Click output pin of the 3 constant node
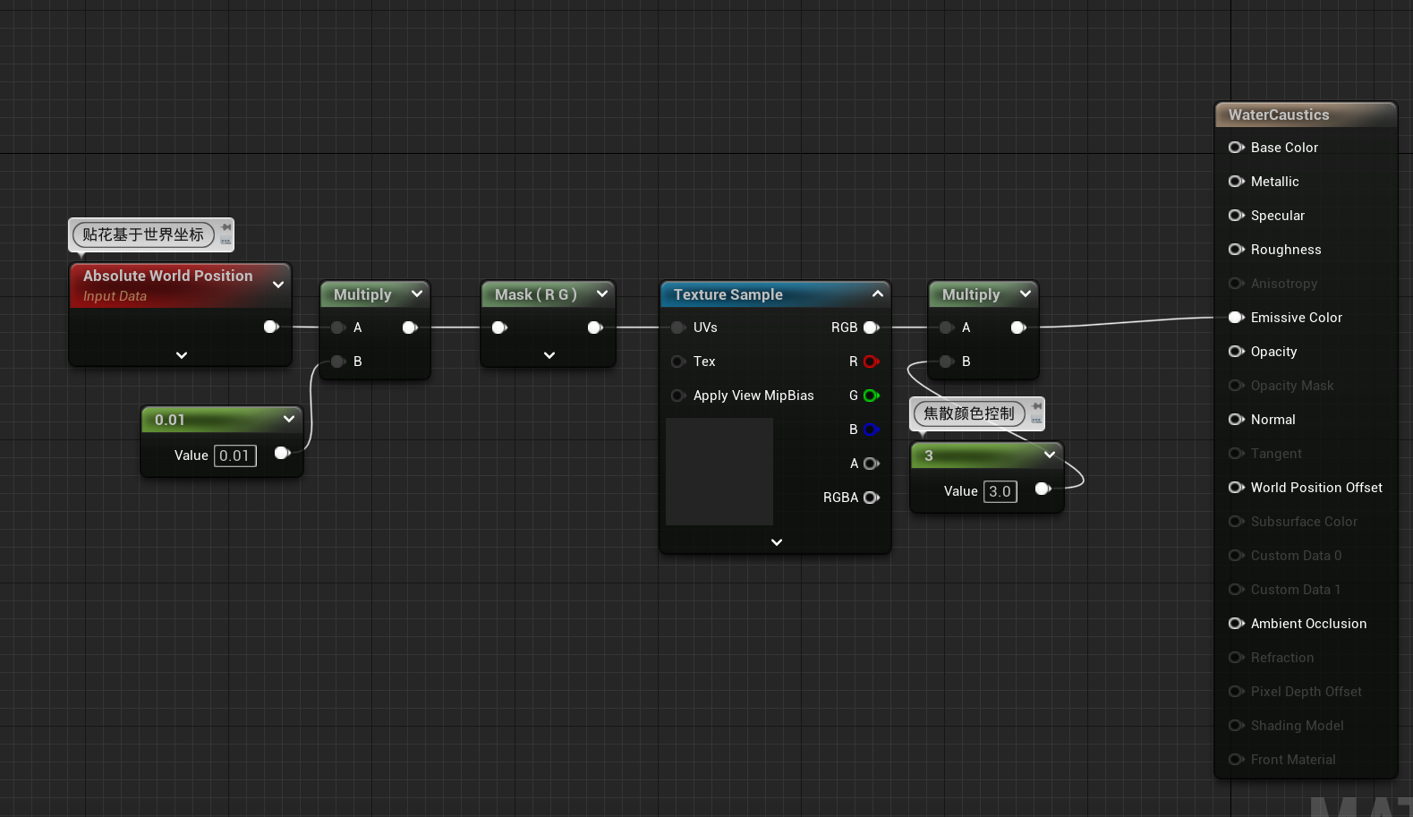Screen dimensions: 1413x817 click(1043, 489)
